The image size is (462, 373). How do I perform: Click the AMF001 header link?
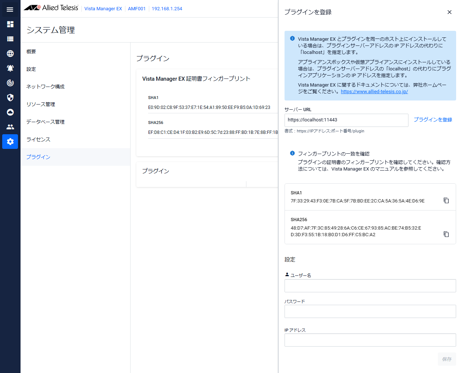click(x=137, y=8)
